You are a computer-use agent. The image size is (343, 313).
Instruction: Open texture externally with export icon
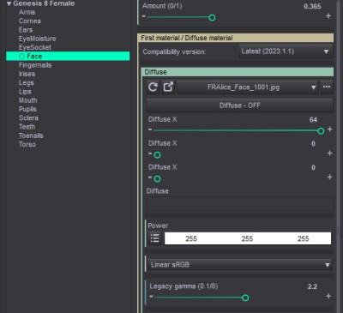(168, 87)
